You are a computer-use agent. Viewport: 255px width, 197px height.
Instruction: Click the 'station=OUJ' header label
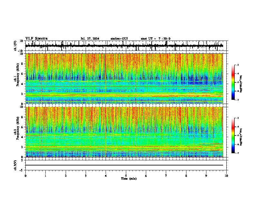click(119, 39)
